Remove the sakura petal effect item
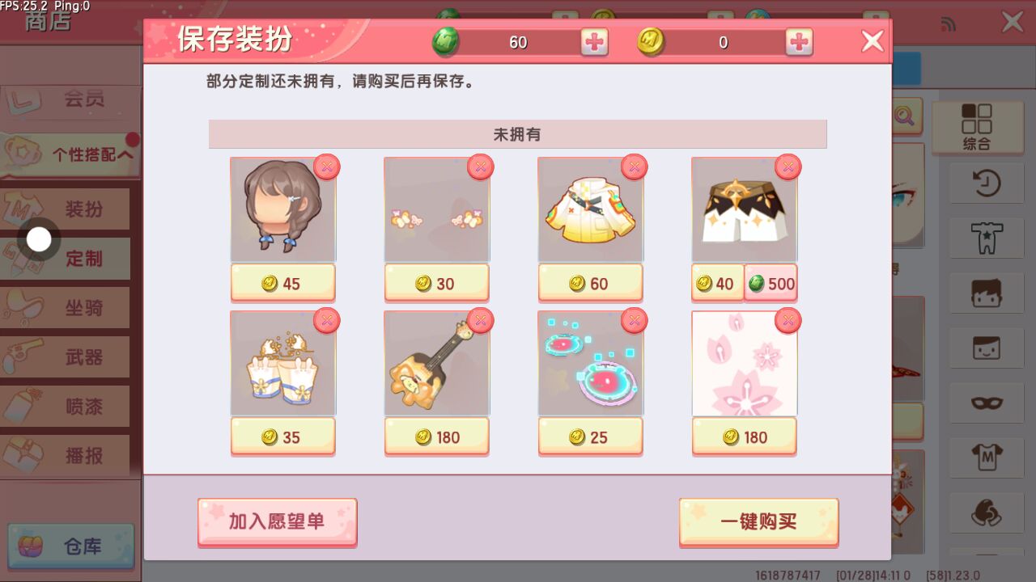Viewport: 1036px width, 582px height. pos(788,321)
